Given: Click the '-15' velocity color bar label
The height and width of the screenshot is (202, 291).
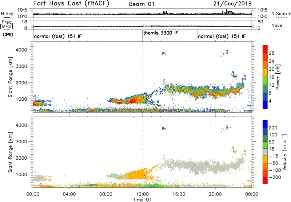Looking at the screenshot, I should [x=274, y=156].
